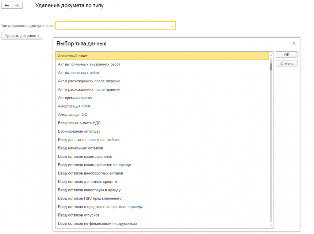Focus the Тип документов для удаления field
Image resolution: width=314 pixels, height=234 pixels.
(x=112, y=26)
